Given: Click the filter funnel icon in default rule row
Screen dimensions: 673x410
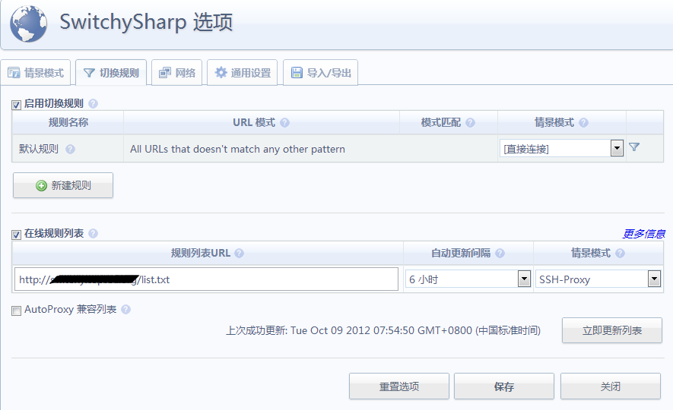Looking at the screenshot, I should tap(634, 147).
